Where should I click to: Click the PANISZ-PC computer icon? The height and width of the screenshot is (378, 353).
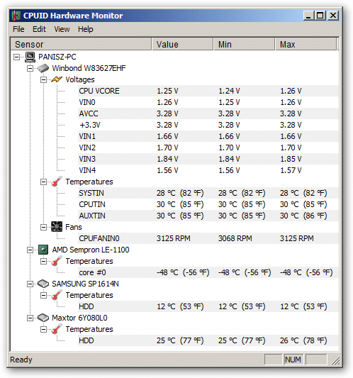point(30,57)
